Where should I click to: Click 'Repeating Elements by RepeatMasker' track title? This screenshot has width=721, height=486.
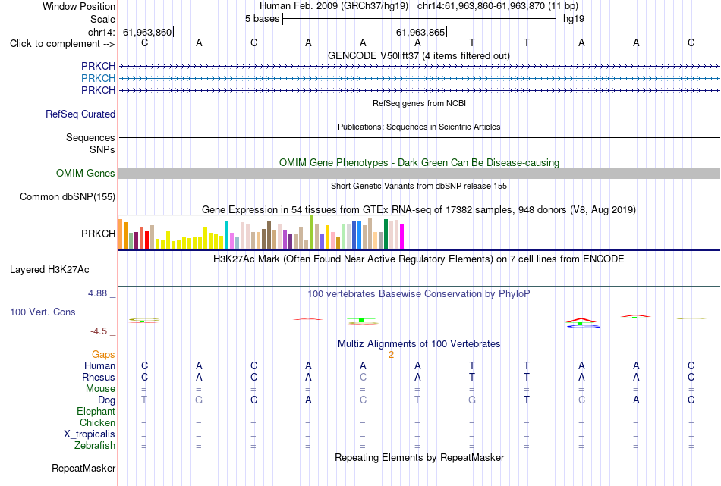pyautogui.click(x=419, y=457)
